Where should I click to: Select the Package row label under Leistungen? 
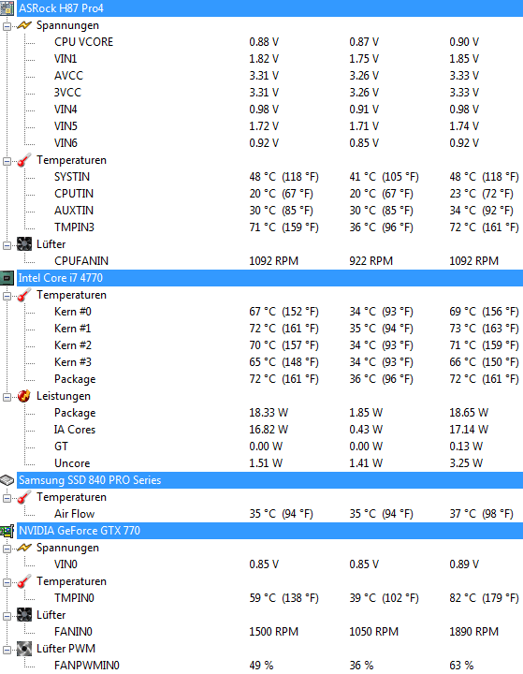[x=75, y=413]
